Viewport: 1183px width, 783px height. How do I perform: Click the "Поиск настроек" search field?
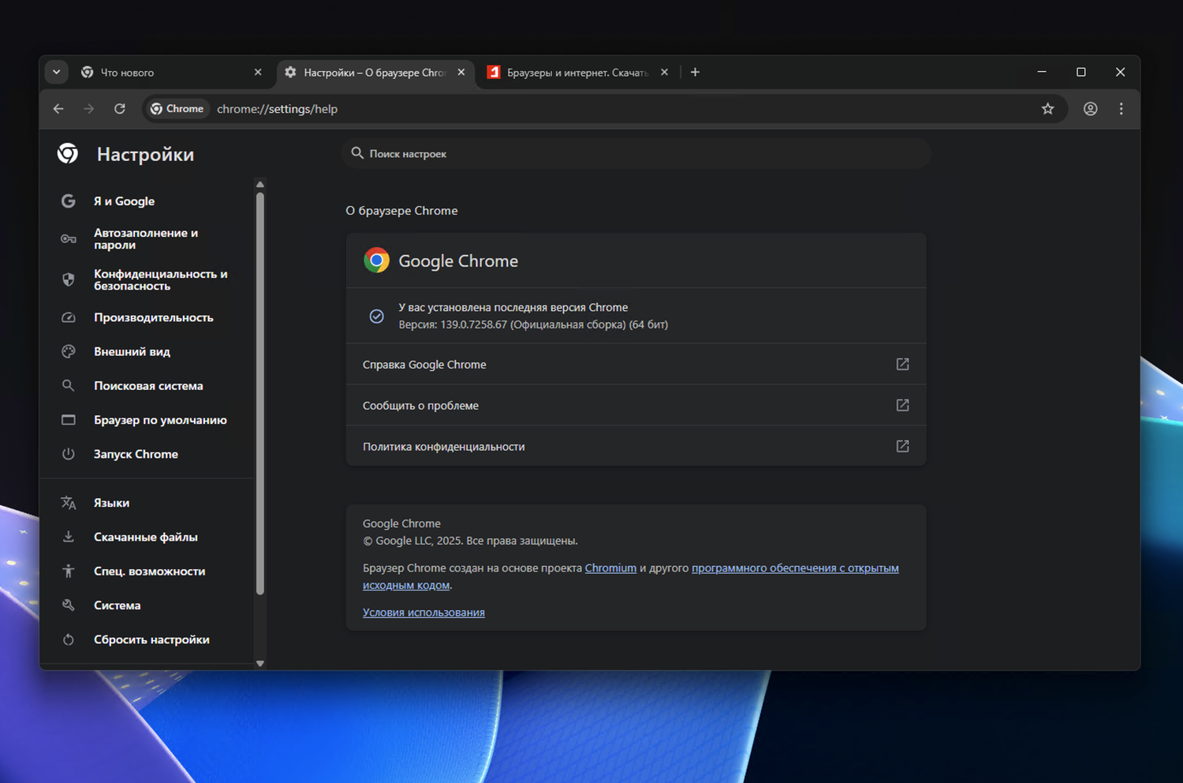click(636, 153)
